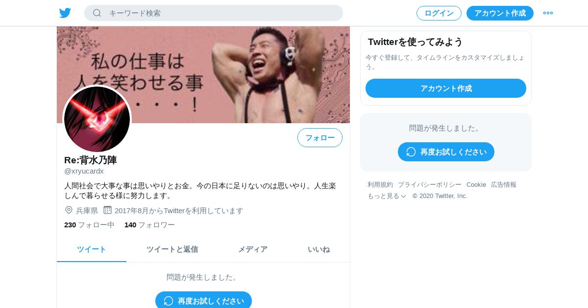Click the search magnifier icon
This screenshot has height=308, width=588.
click(x=97, y=13)
